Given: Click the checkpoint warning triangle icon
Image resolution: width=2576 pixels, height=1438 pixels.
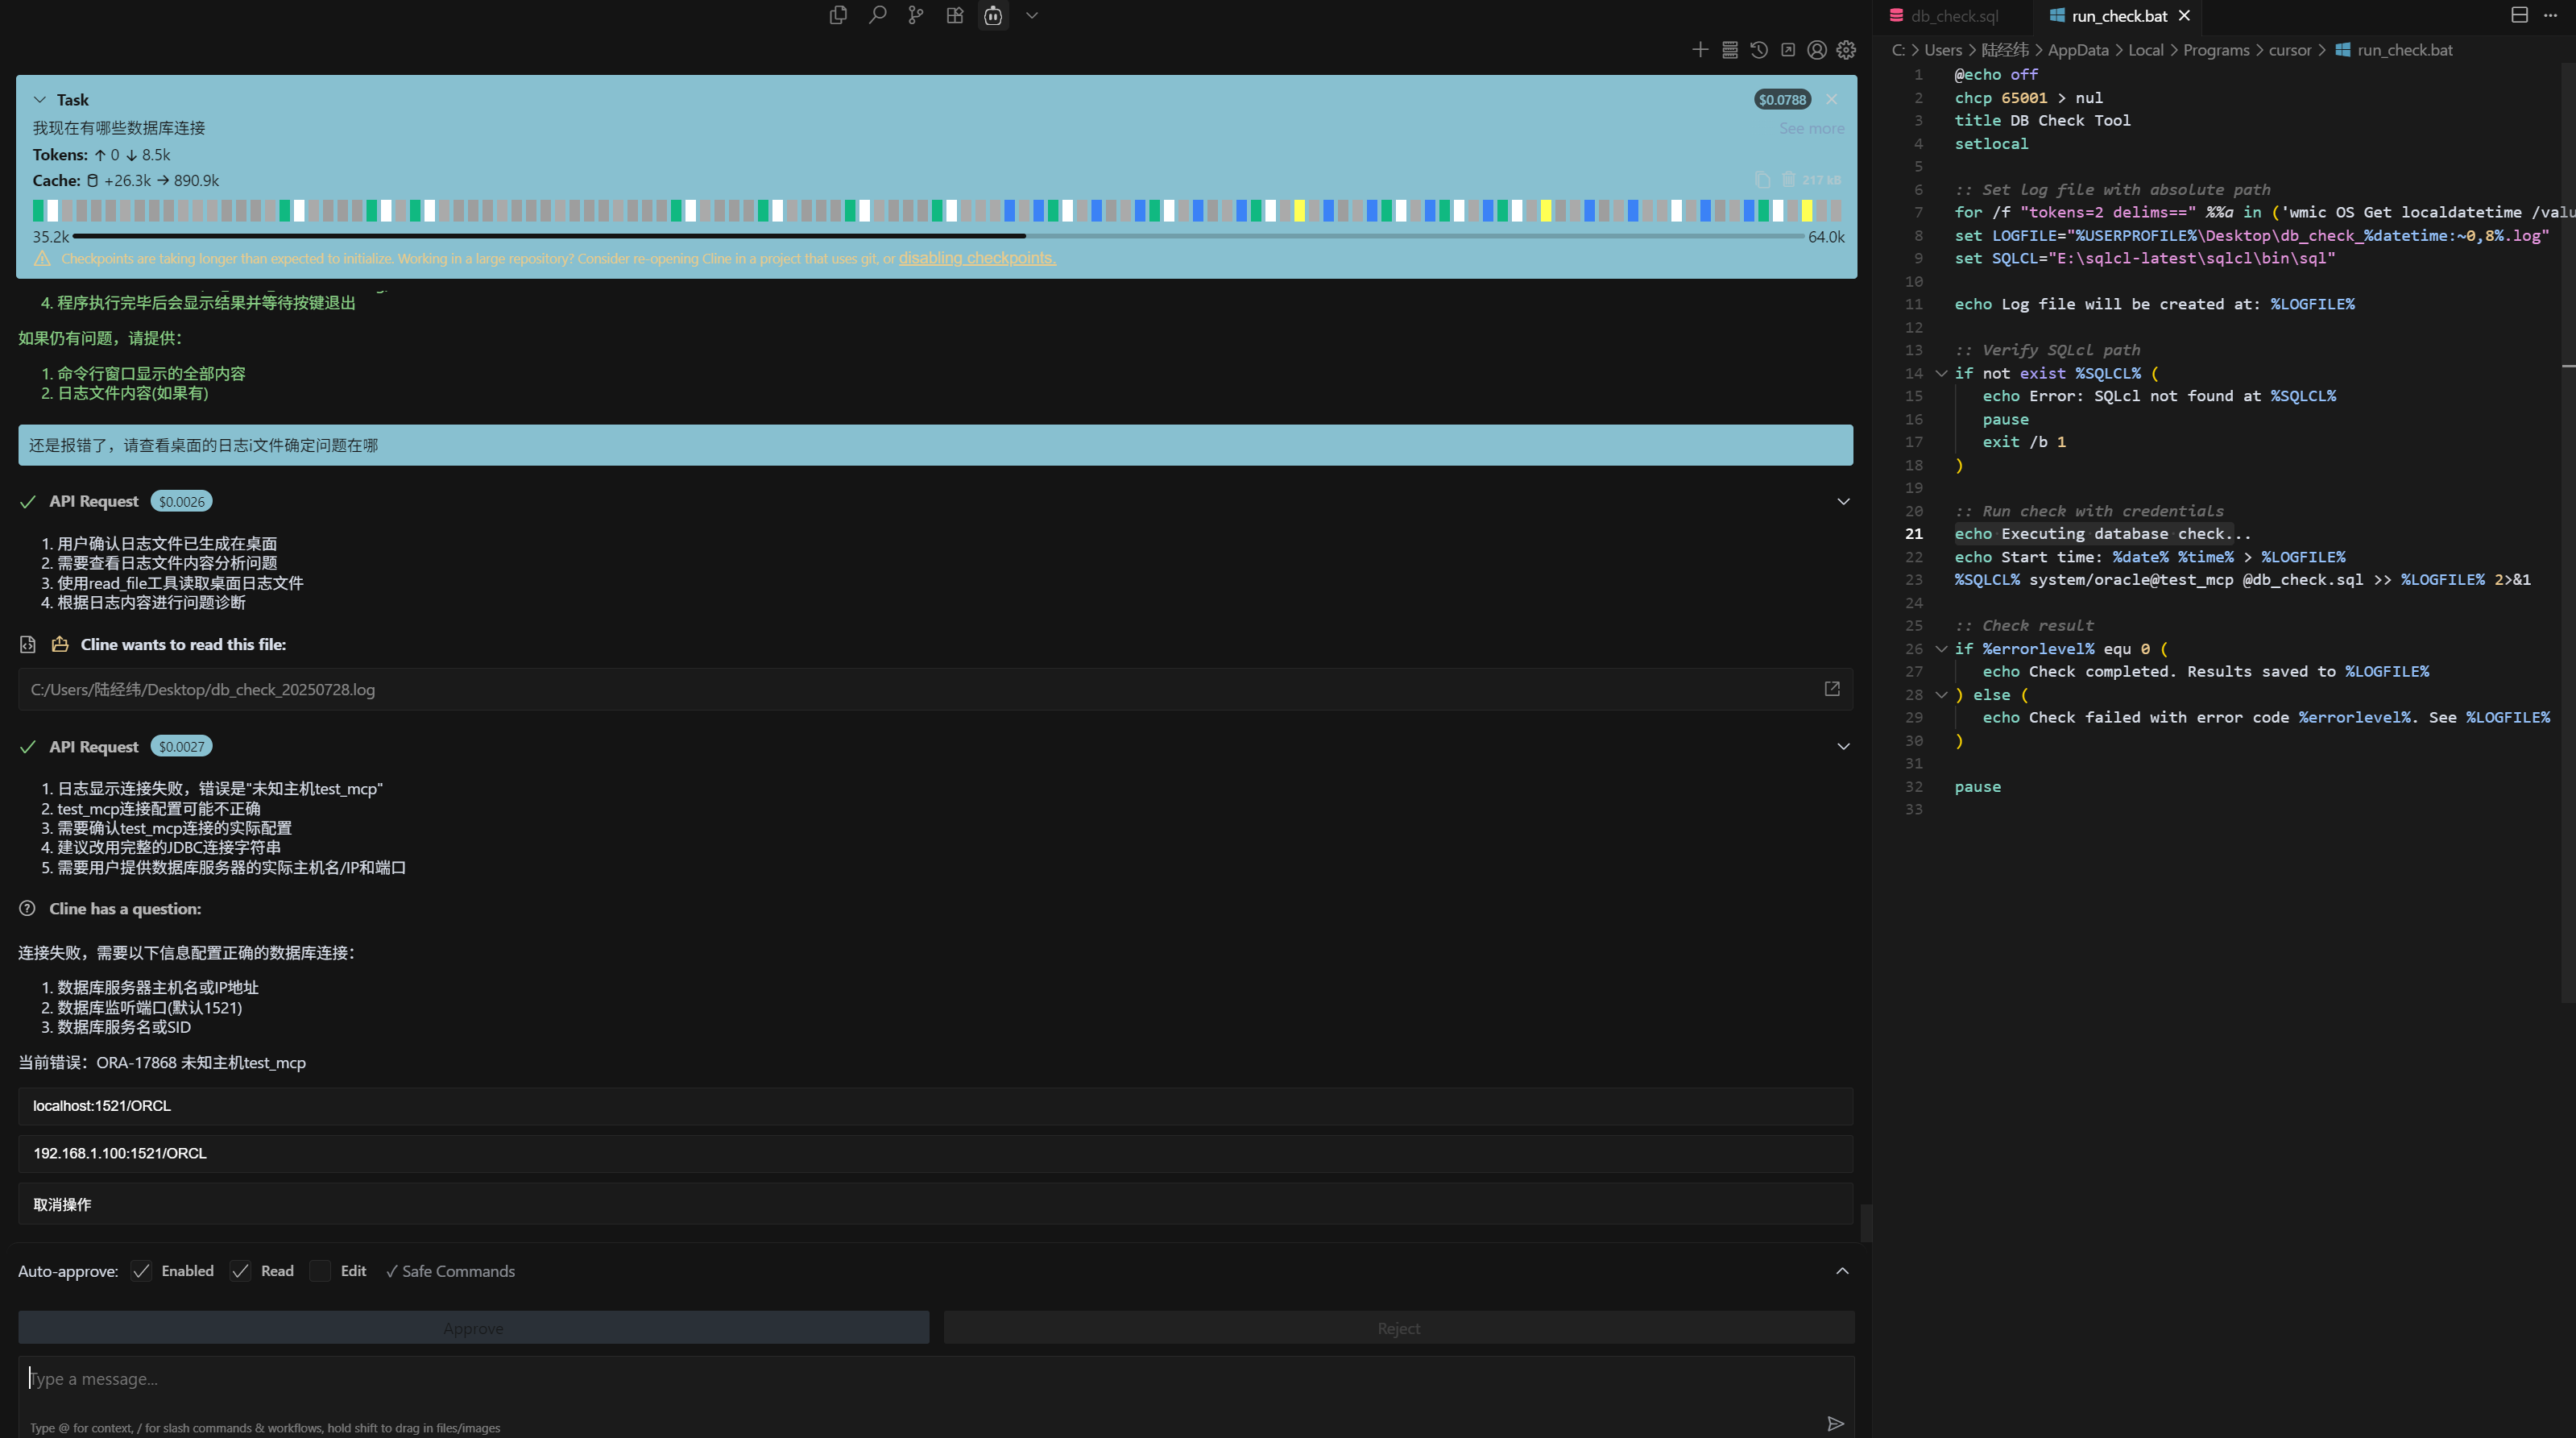Looking at the screenshot, I should [42, 258].
